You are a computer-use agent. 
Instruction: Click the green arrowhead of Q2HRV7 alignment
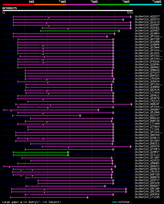(x=68, y=152)
